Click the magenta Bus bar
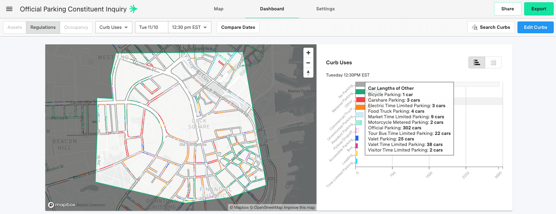The image size is (556, 214). click(x=357, y=146)
